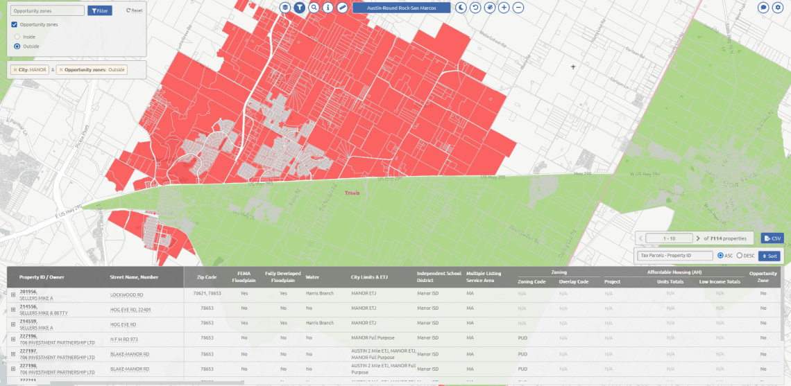The image size is (791, 386).
Task: Remove the Opportunity zones: Outside tag
Action: (61, 70)
